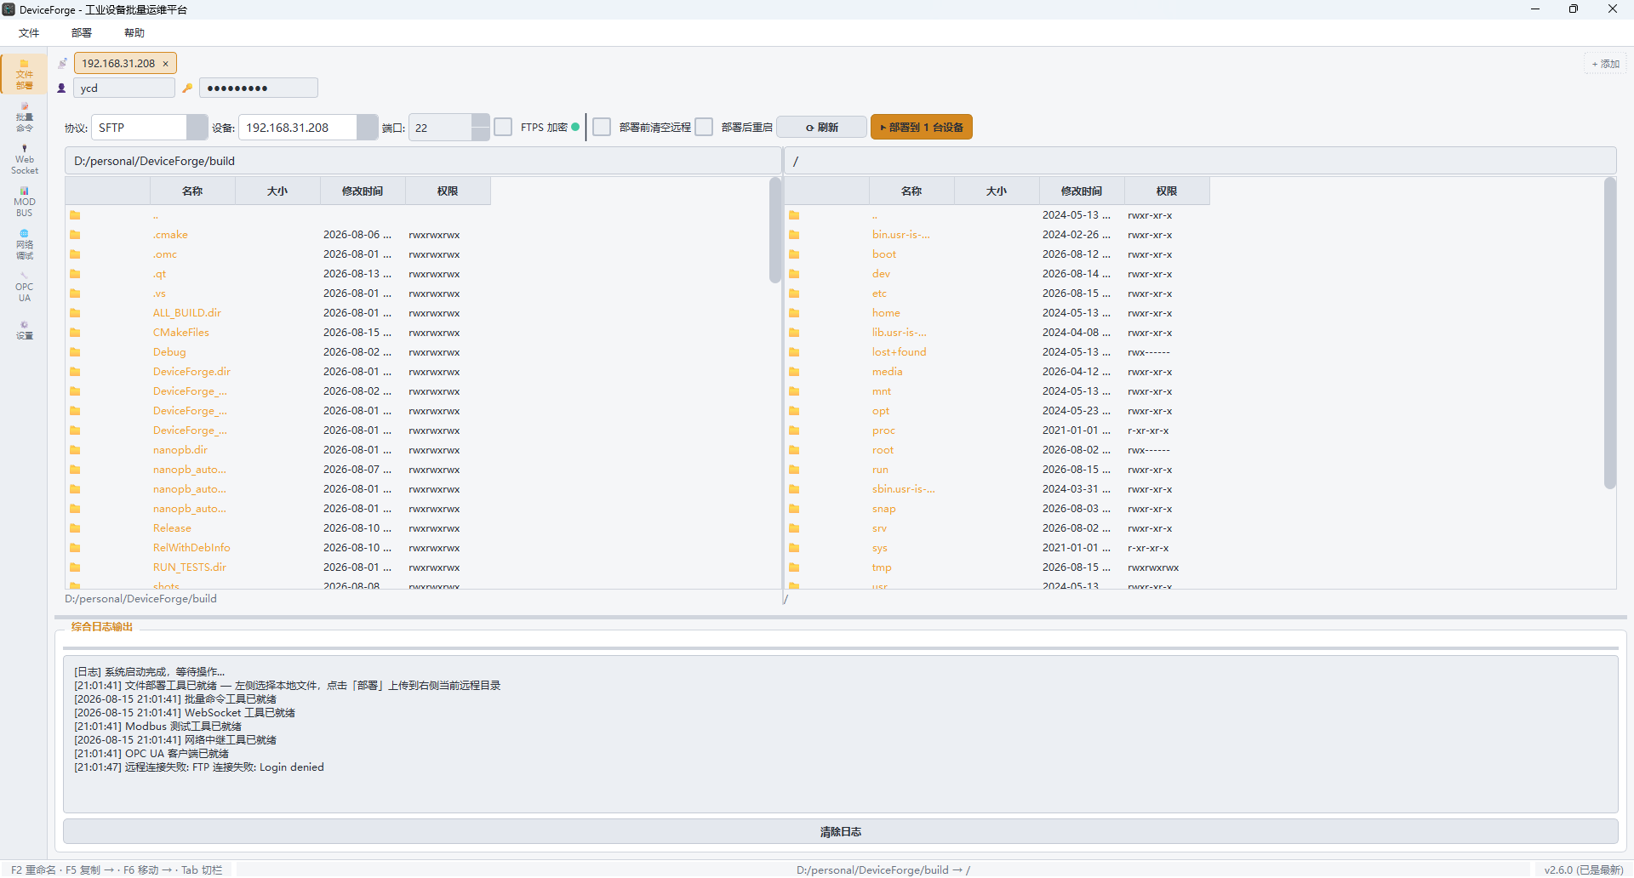Focus the remote path field showing /
The image size is (1634, 878).
(1200, 161)
